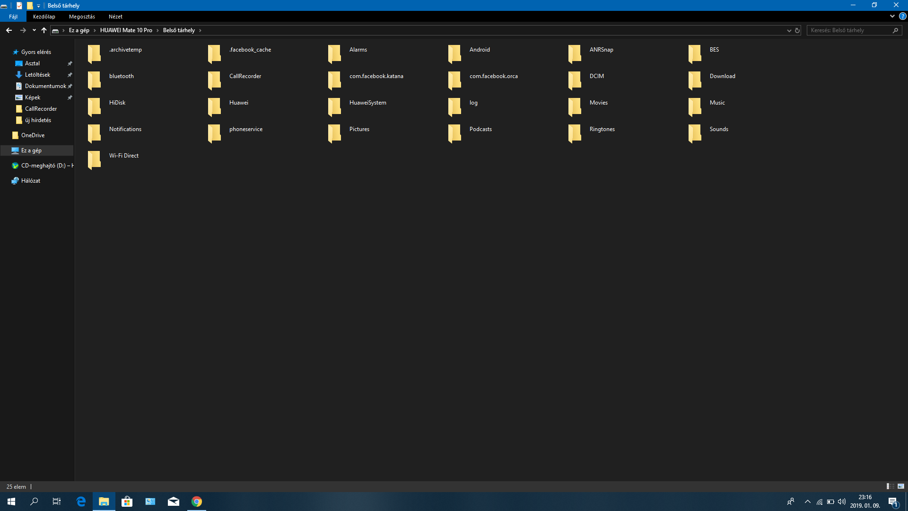The image size is (908, 511).
Task: Select the Wi-Fi Direct folder icon
Action: point(94,160)
